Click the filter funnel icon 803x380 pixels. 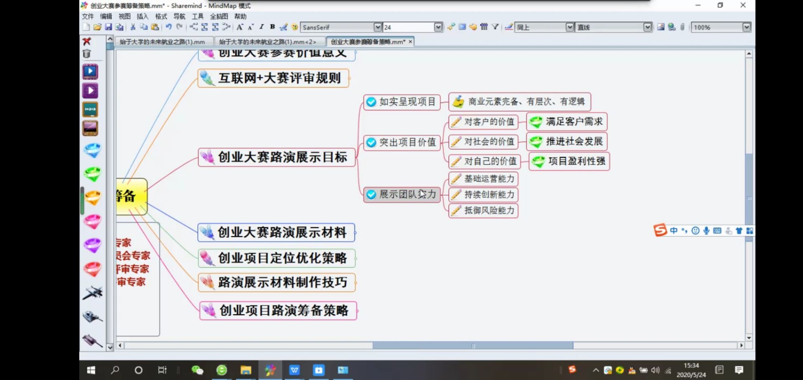pyautogui.click(x=495, y=27)
